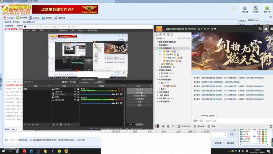Click the official website house icon top right
Image resolution: width=273 pixels, height=154 pixels.
click(x=256, y=9)
